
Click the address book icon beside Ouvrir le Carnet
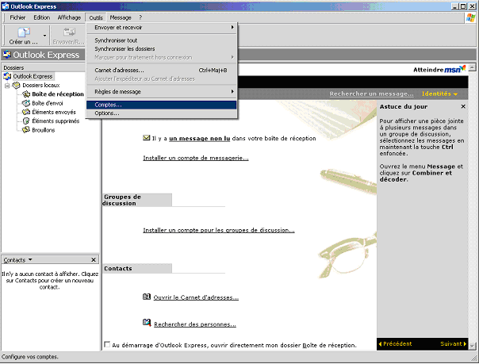tap(147, 297)
